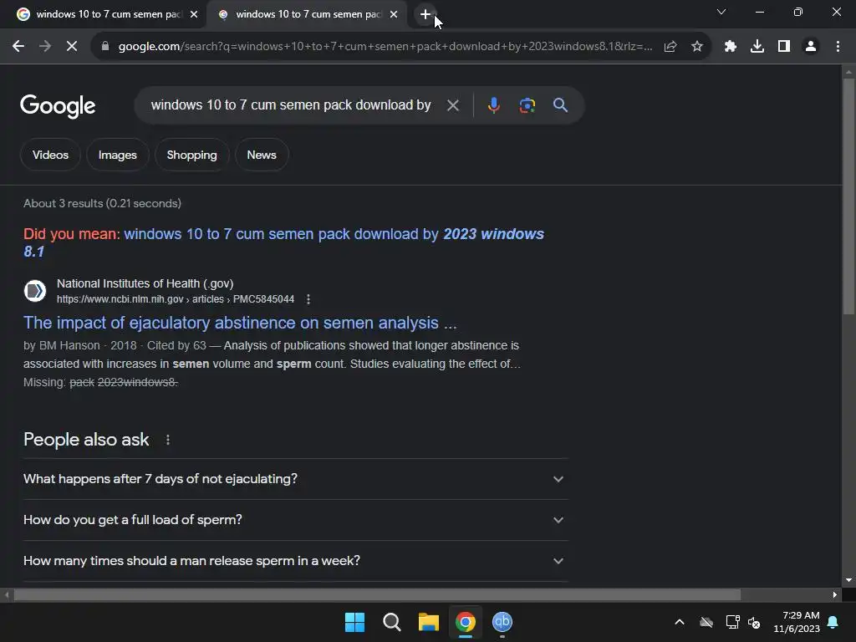The width and height of the screenshot is (856, 642).
Task: Open Windows taskbar search
Action: (x=391, y=622)
